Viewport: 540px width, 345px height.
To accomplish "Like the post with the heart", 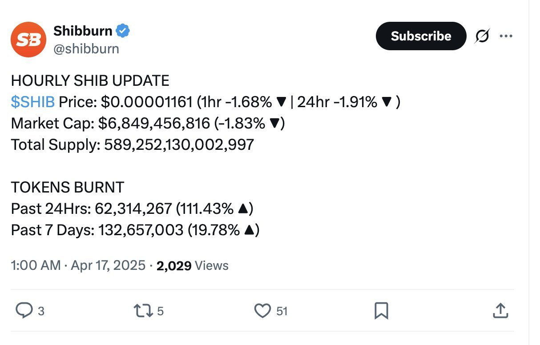I will click(x=262, y=311).
